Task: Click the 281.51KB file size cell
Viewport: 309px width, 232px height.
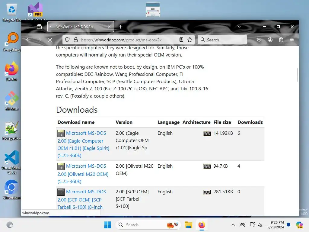Action: tap(223, 192)
